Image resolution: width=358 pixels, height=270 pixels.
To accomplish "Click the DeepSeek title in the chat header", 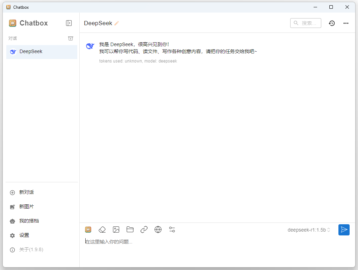I will point(98,23).
